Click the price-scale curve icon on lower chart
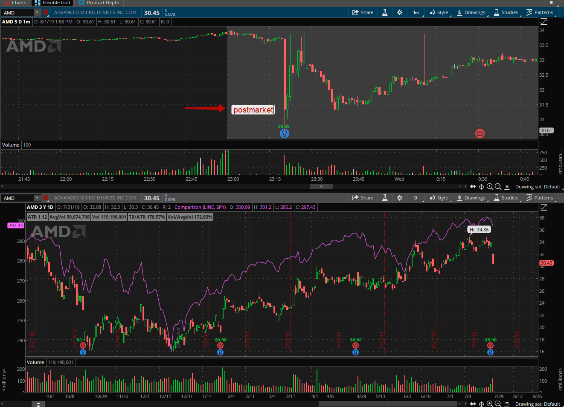Image resolution: width=564 pixels, height=407 pixels. coord(544,207)
